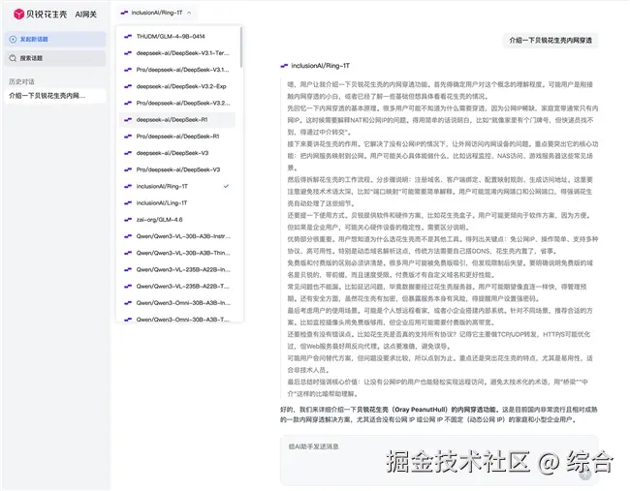
Task: Click the model dropdown list scrollbar
Action: tap(241, 47)
